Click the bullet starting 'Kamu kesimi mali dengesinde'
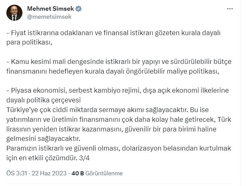This screenshot has width=247, height=186. point(119,66)
